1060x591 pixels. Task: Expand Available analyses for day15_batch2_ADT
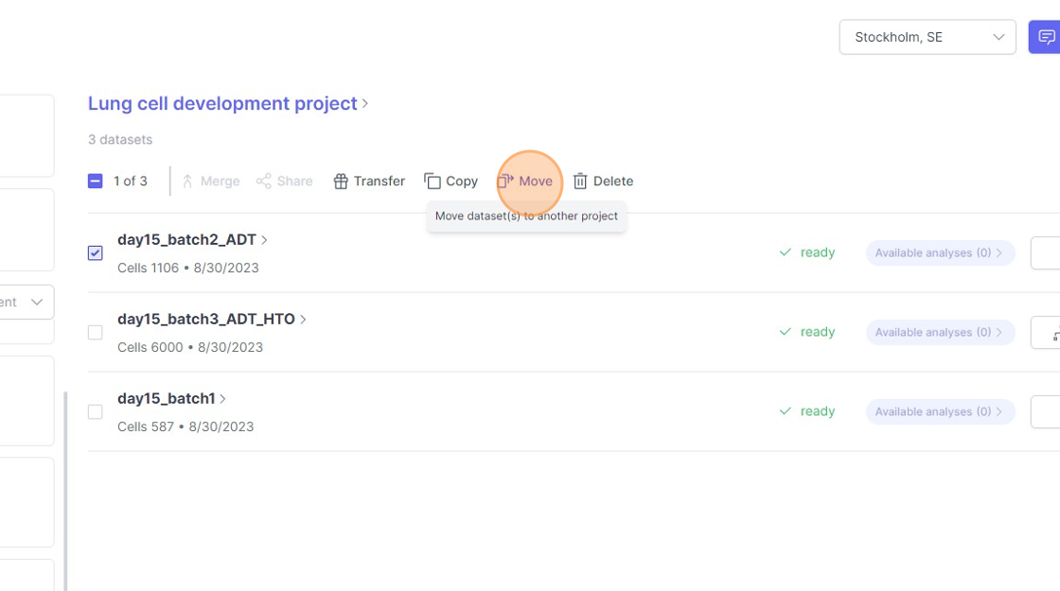[939, 252]
